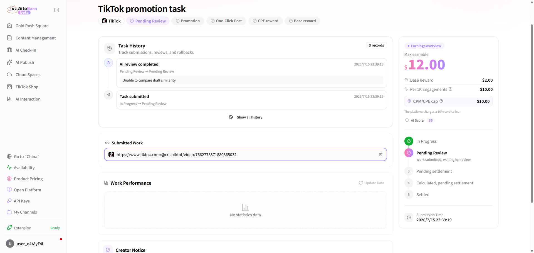Click the CPM/CPE cap help icon
534x253 pixels.
441,101
